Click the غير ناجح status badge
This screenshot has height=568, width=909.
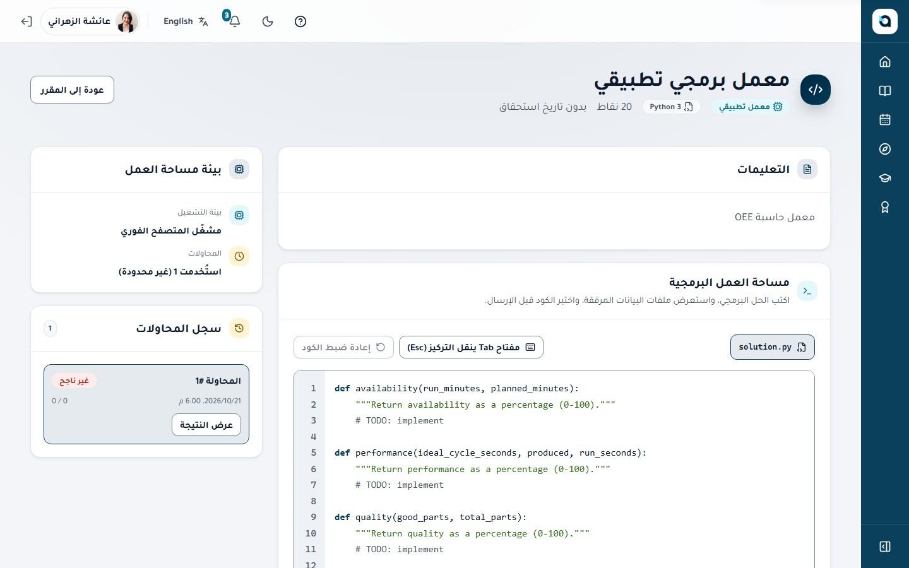[74, 381]
